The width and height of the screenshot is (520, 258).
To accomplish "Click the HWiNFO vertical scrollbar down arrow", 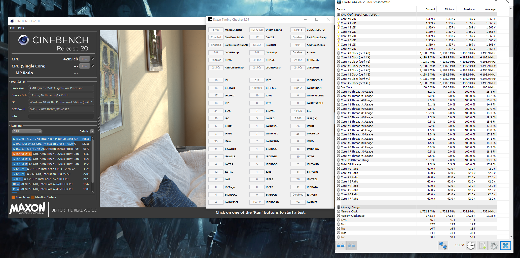I will pyautogui.click(x=511, y=237).
